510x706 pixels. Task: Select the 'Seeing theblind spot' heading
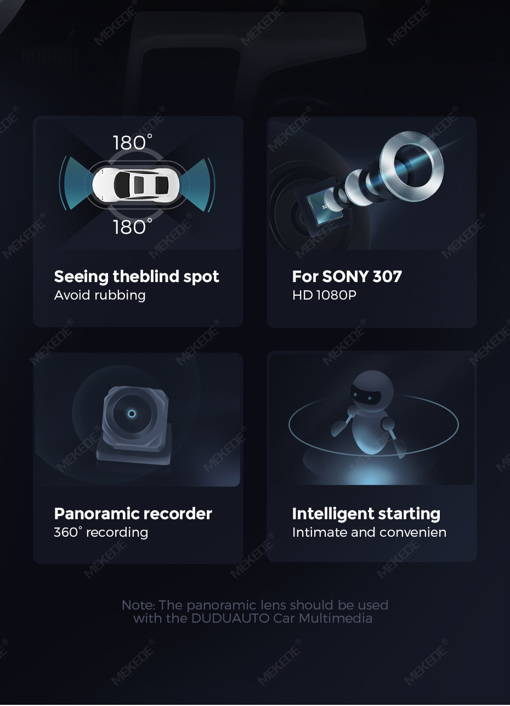[137, 277]
